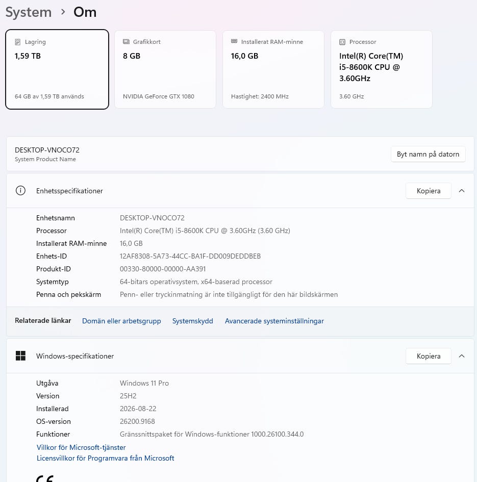Select the Utgåva value Windows 11 Pro
This screenshot has width=477, height=482.
(x=144, y=383)
